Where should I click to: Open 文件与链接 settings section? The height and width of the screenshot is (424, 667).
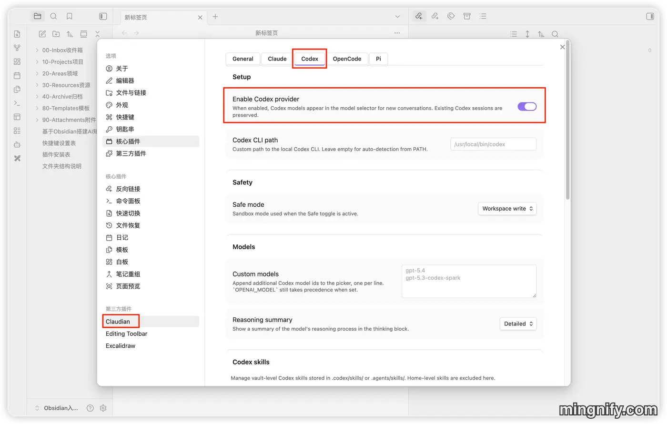pyautogui.click(x=151, y=93)
